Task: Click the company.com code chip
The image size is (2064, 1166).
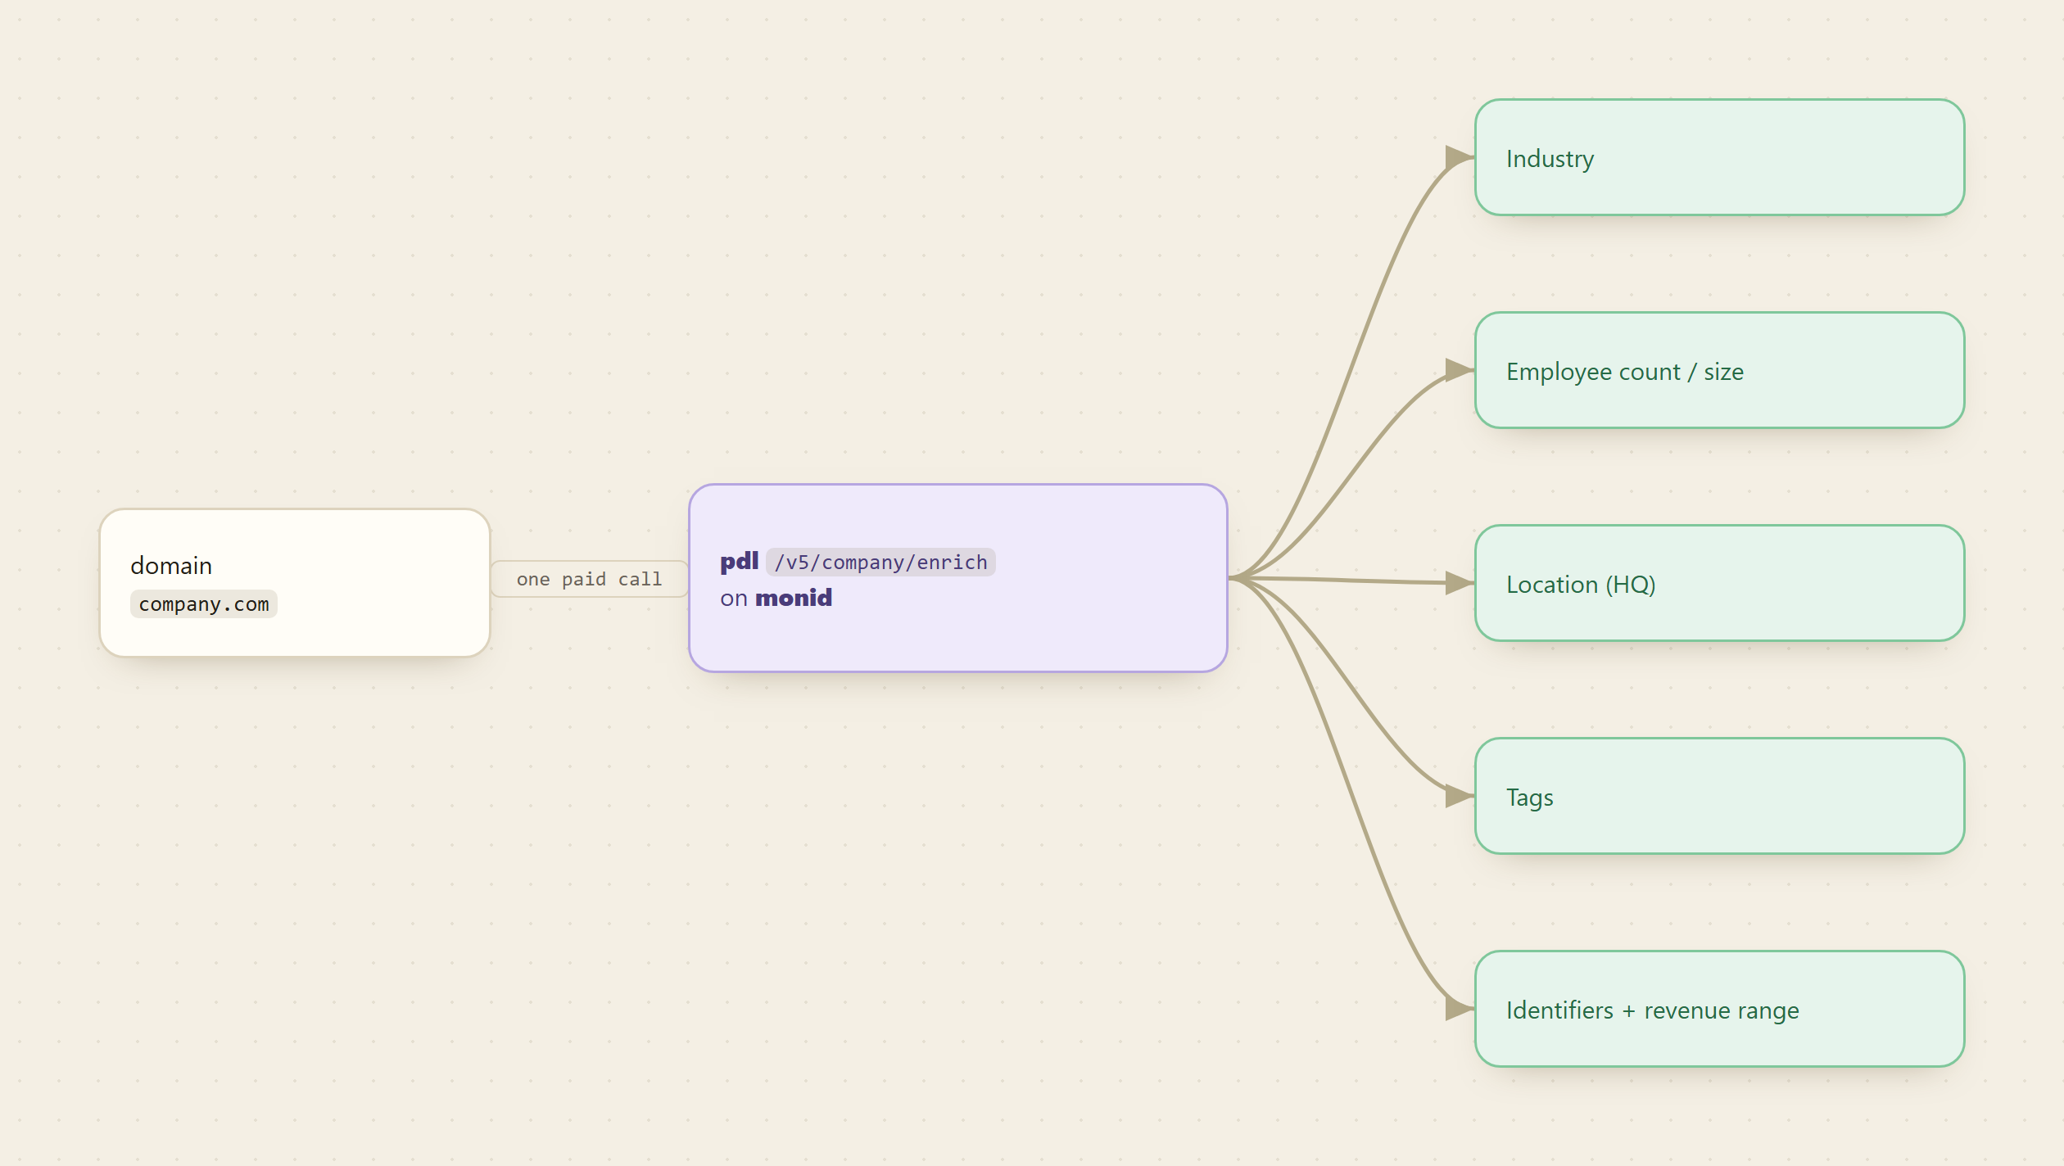Action: (x=204, y=604)
